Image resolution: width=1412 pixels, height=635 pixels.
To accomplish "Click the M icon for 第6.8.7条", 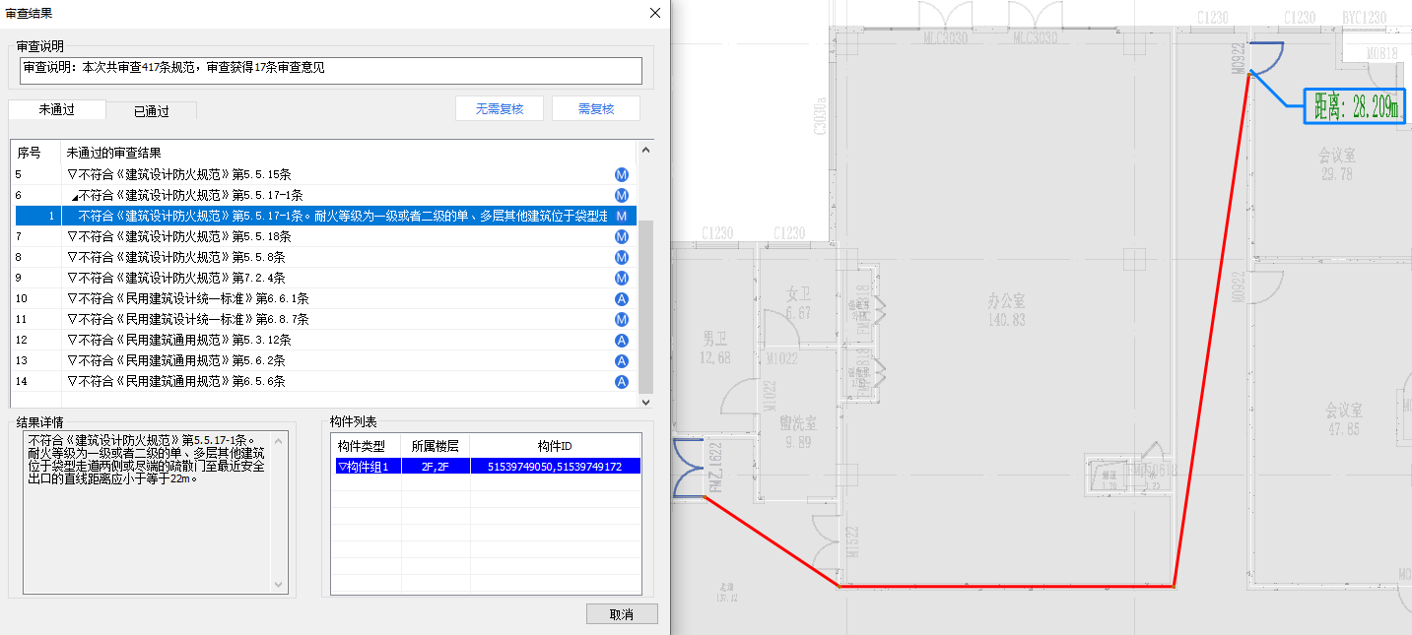I will click(622, 319).
